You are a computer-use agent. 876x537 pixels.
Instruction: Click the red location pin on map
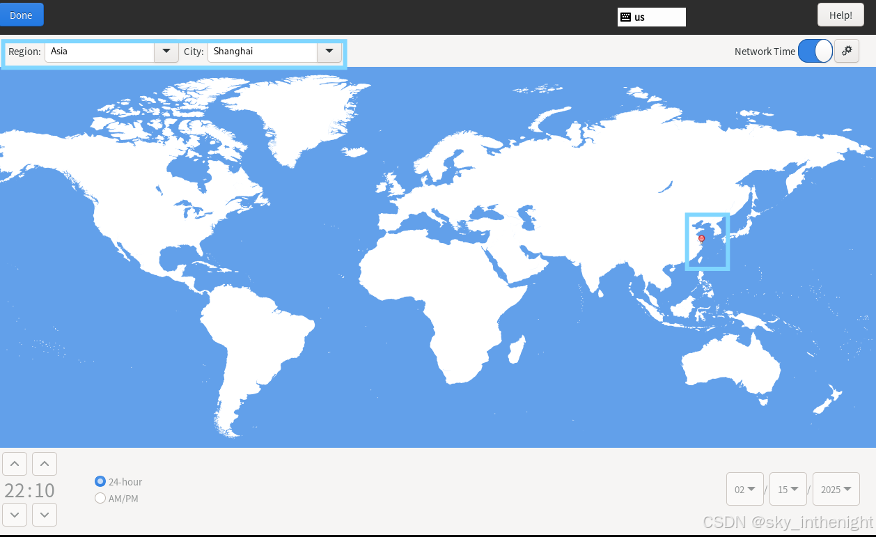click(701, 238)
